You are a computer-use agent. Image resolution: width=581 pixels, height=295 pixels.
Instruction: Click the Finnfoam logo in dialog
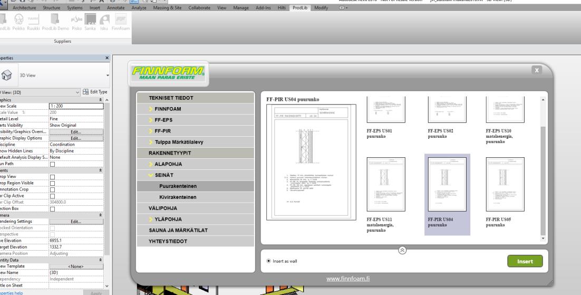tap(168, 73)
